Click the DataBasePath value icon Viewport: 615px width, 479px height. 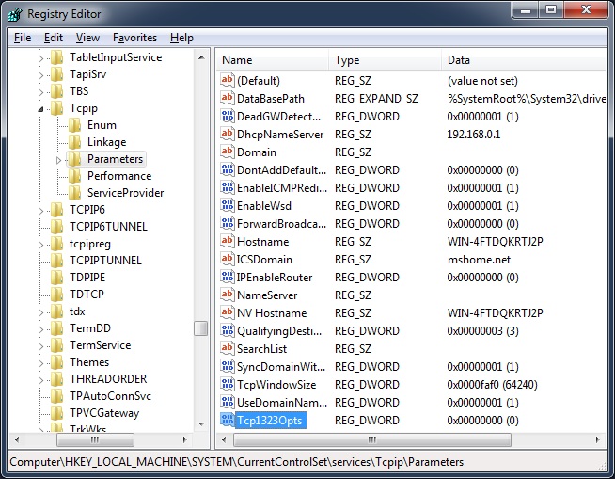(228, 98)
